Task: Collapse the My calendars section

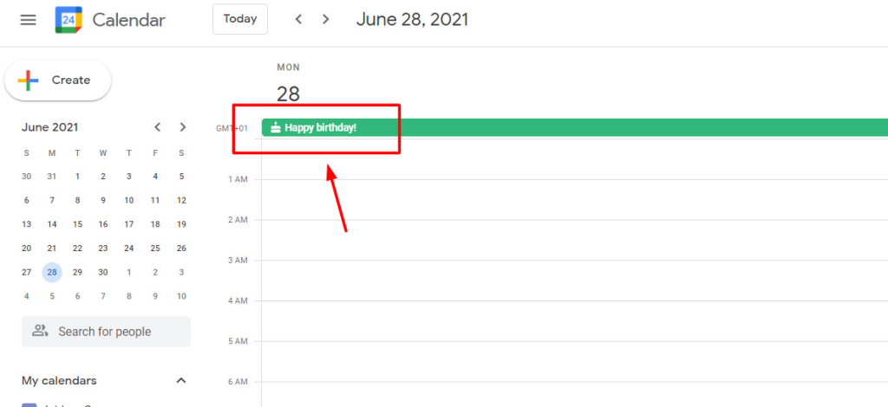Action: [181, 380]
